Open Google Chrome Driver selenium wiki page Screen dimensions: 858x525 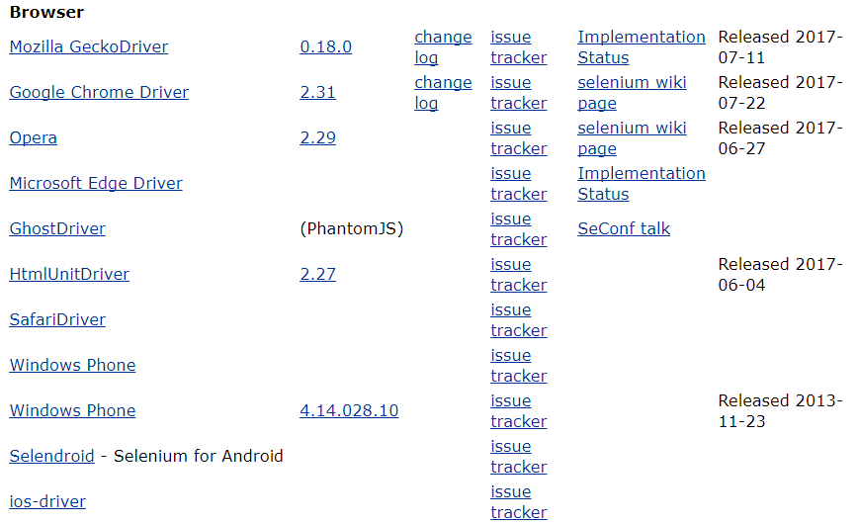click(x=632, y=93)
